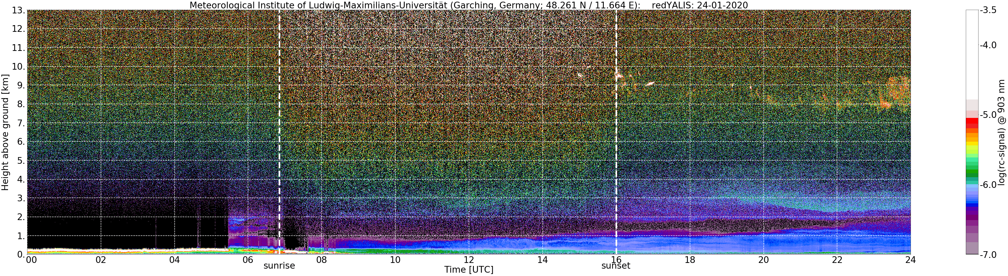Click the white upper section of the colorbar
This screenshot has height=276, width=1008.
972,55
